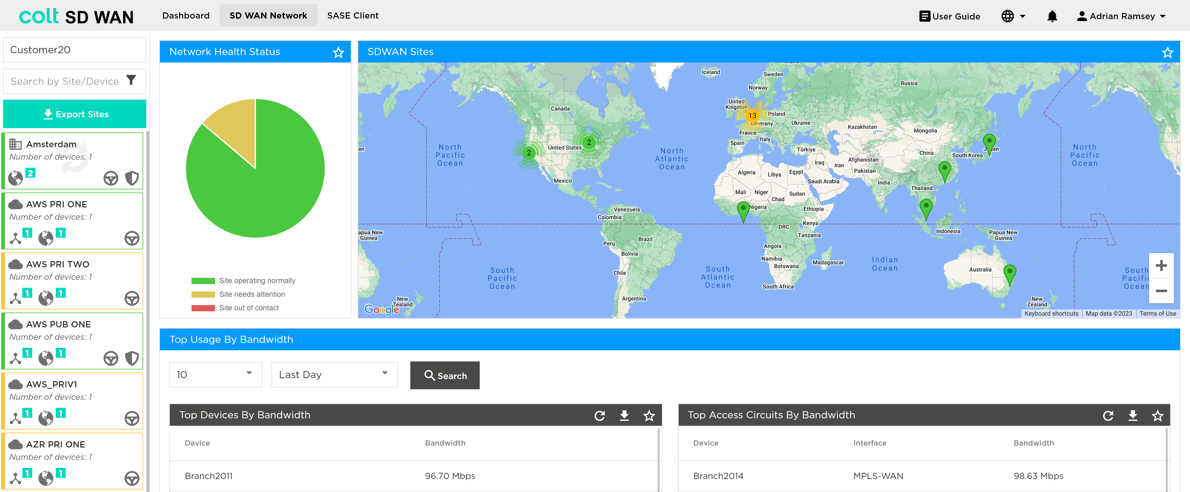Click the Branch2014 circuit row
This screenshot has height=492, width=1190.
(x=922, y=476)
